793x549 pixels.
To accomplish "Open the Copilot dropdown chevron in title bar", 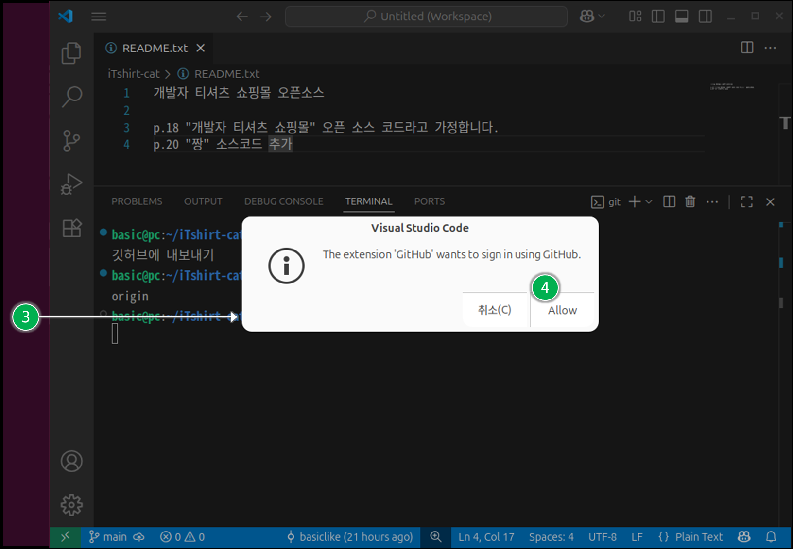I will tap(602, 17).
